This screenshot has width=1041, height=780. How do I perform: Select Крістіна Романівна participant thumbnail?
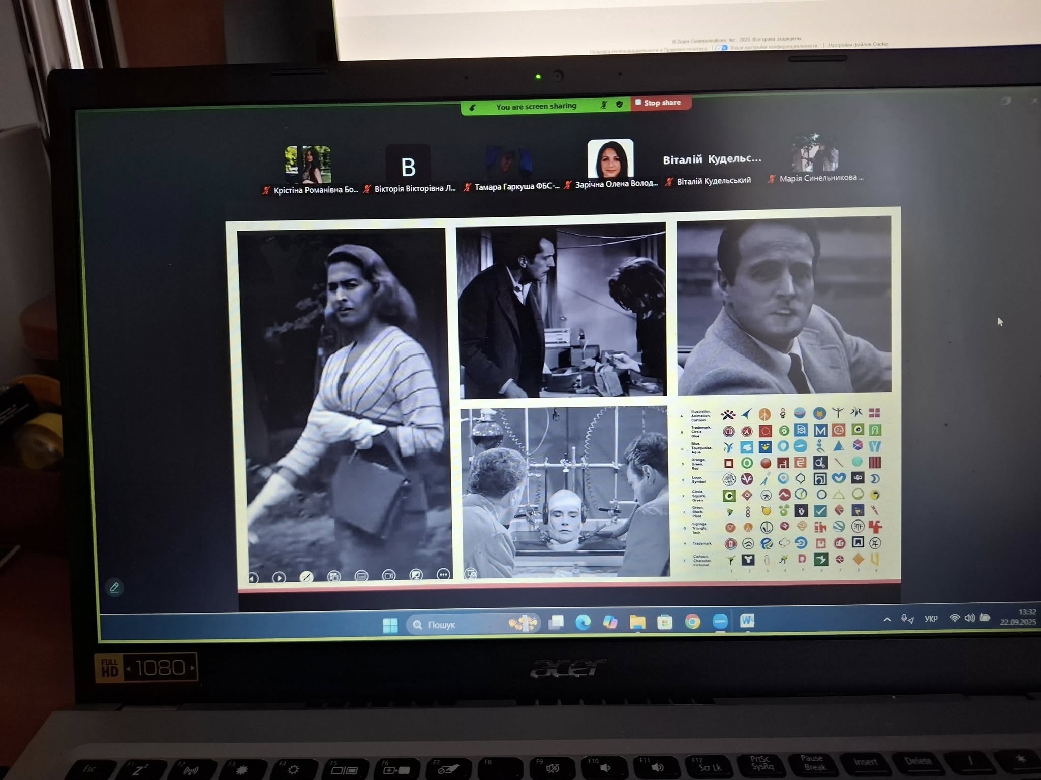click(x=308, y=165)
